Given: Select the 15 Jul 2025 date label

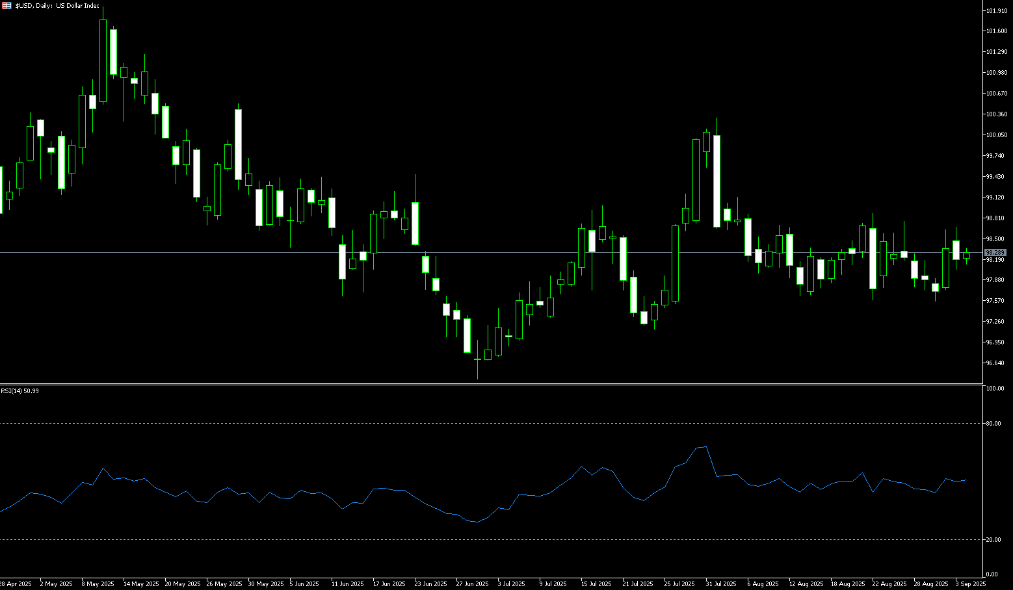Looking at the screenshot, I should (x=596, y=584).
